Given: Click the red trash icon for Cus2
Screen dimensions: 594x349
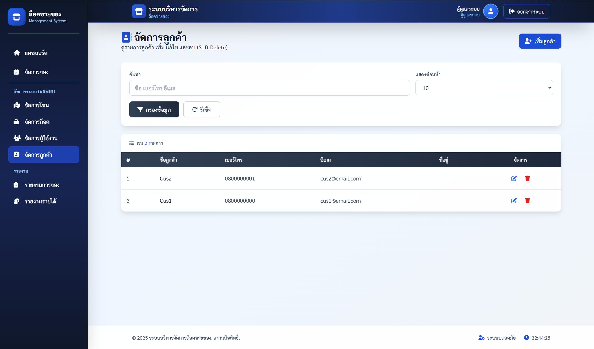Looking at the screenshot, I should (x=527, y=179).
